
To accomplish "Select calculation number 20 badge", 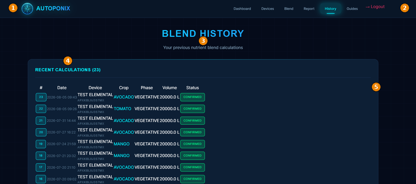I will (41, 132).
